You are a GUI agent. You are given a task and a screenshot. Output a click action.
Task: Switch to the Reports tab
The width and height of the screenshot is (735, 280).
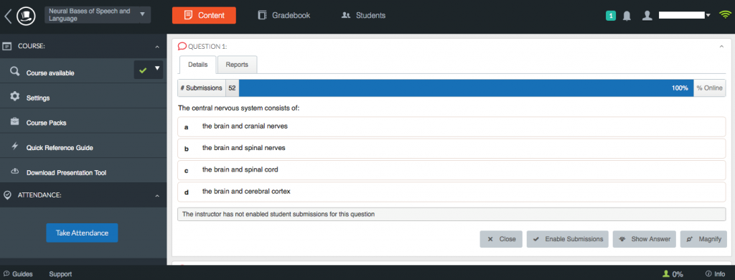(237, 65)
